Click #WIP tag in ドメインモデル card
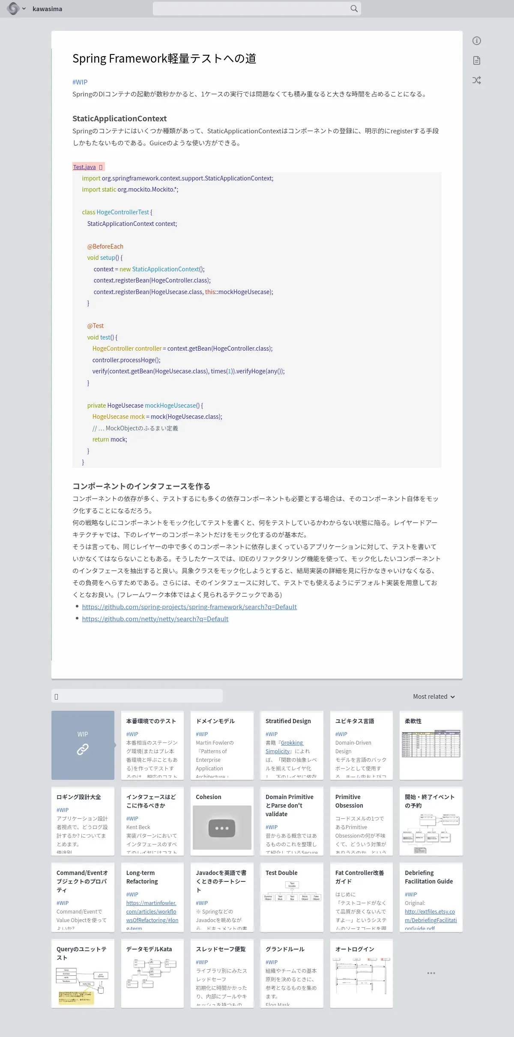514x1037 pixels. [x=202, y=734]
